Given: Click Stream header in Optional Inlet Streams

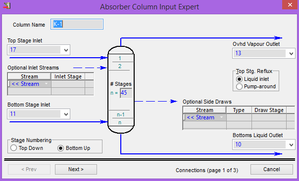Looking at the screenshot, I should coord(29,76).
